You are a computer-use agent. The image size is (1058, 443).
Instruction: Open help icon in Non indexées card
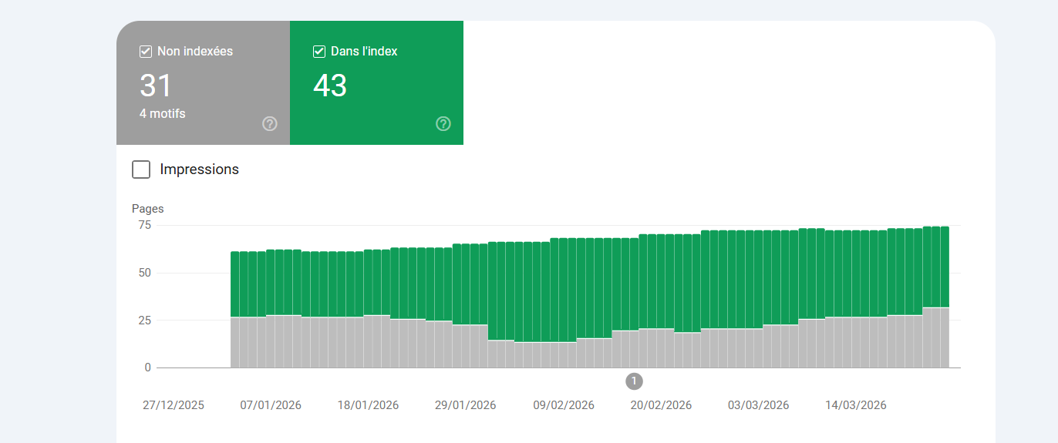click(x=269, y=123)
